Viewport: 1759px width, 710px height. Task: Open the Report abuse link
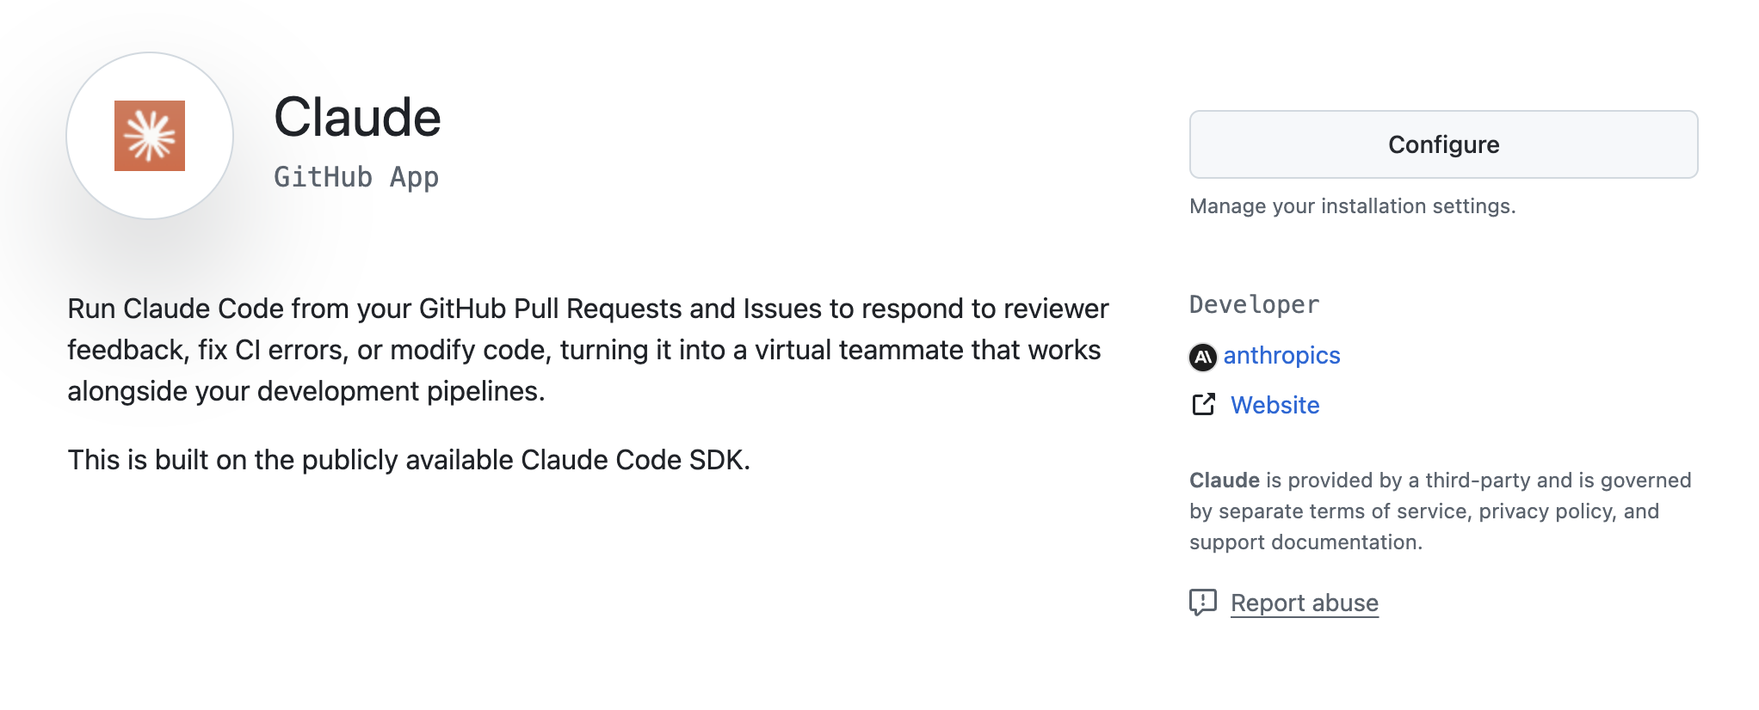[x=1305, y=603]
